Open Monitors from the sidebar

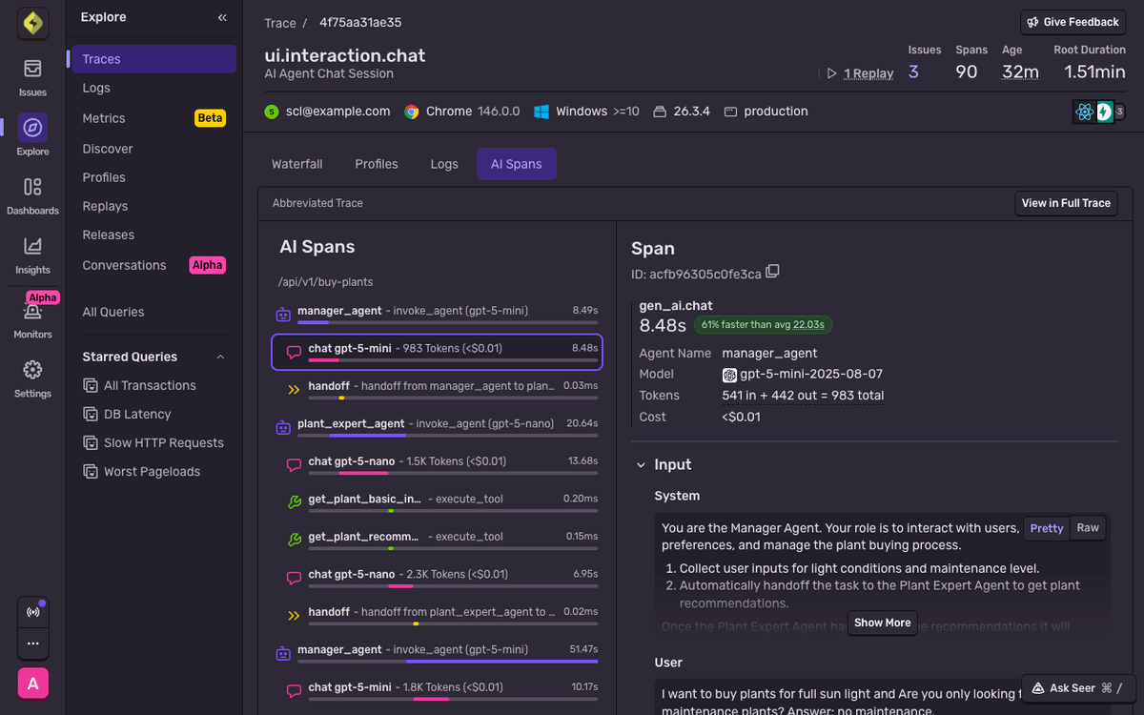(31, 315)
